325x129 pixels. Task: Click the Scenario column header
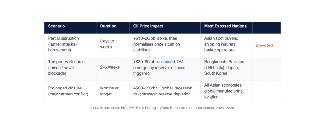click(56, 26)
